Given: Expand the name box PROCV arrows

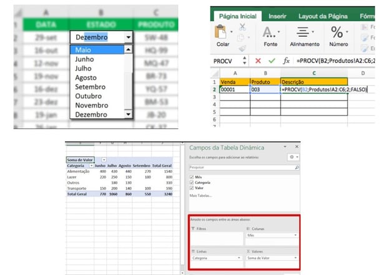Looking at the screenshot, I should click(245, 61).
